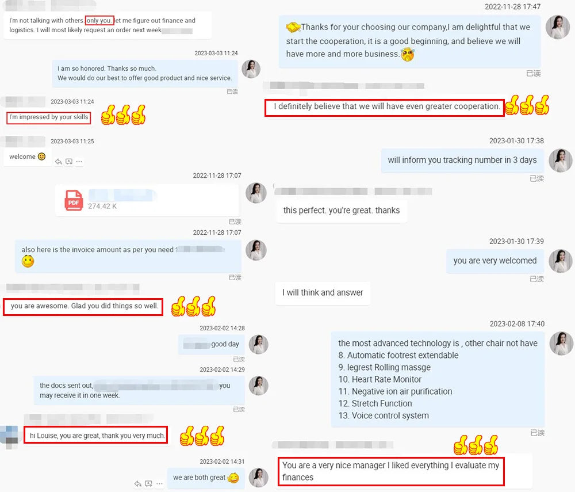Open more options dots beside welcome message
The height and width of the screenshot is (492, 575).
tap(79, 162)
